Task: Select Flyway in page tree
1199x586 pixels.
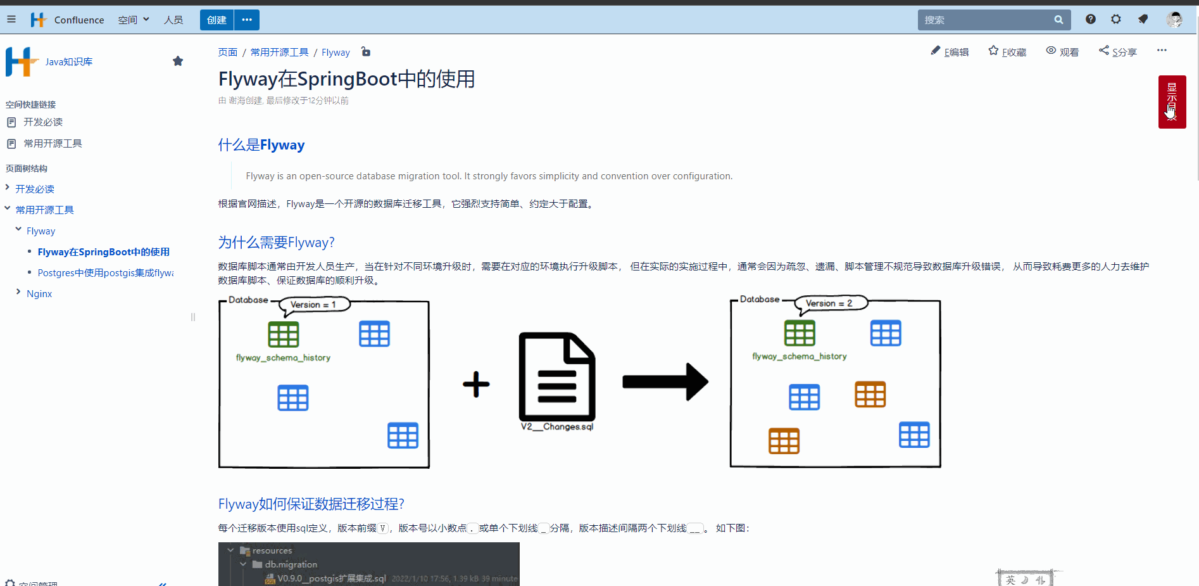Action: point(41,231)
